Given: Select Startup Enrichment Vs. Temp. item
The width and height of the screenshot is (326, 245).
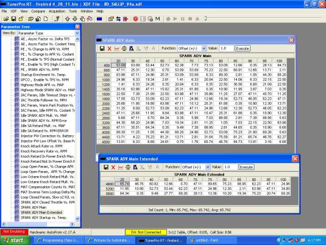Looking at the screenshot, I should [43, 75].
